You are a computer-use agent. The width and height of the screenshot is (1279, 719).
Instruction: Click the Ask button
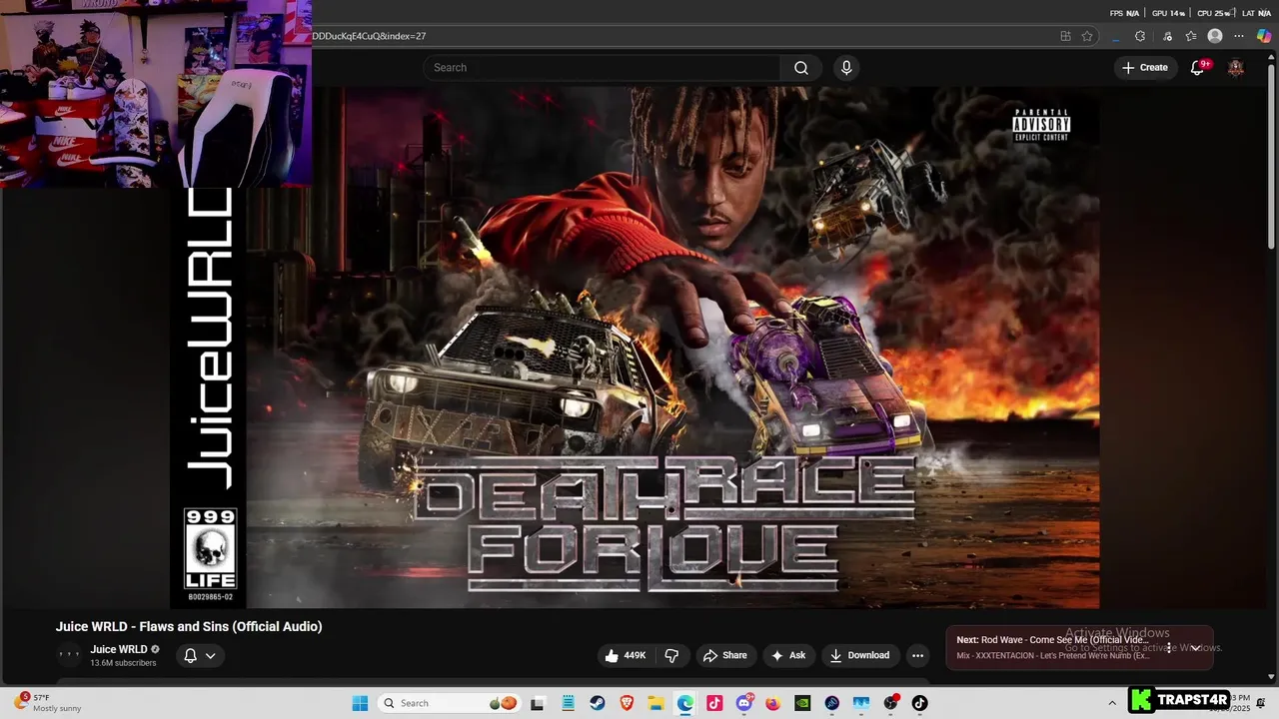787,655
